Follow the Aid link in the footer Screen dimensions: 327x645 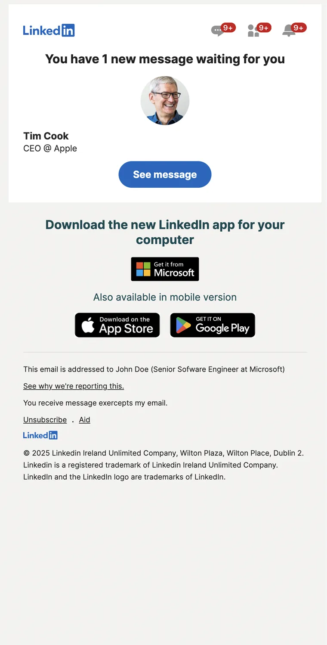click(85, 420)
